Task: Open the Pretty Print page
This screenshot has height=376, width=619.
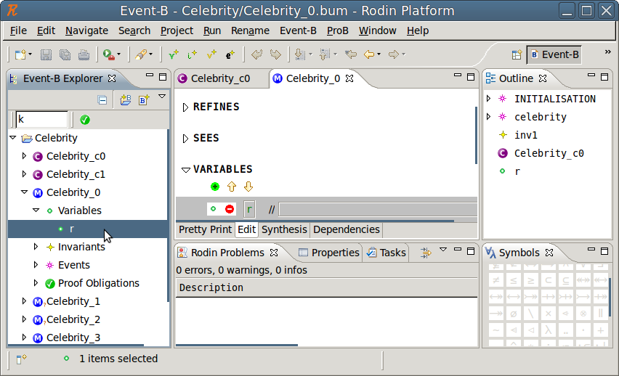Action: 205,229
